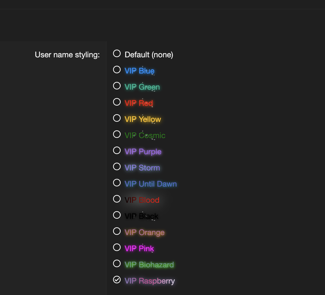
Task: Pick the VIP Pink radio button
Action: coord(117,247)
